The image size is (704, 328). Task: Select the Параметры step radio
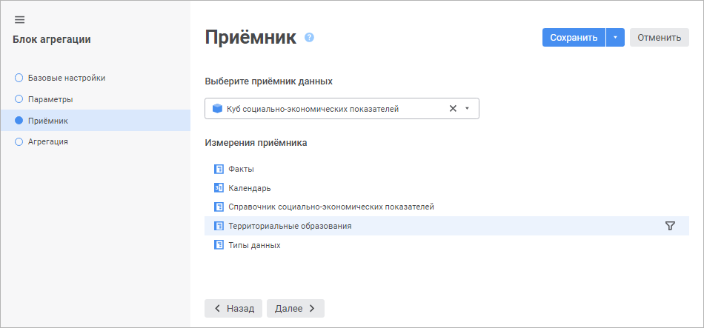19,98
